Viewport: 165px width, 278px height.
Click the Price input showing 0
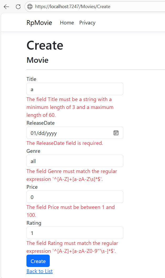click(x=75, y=197)
